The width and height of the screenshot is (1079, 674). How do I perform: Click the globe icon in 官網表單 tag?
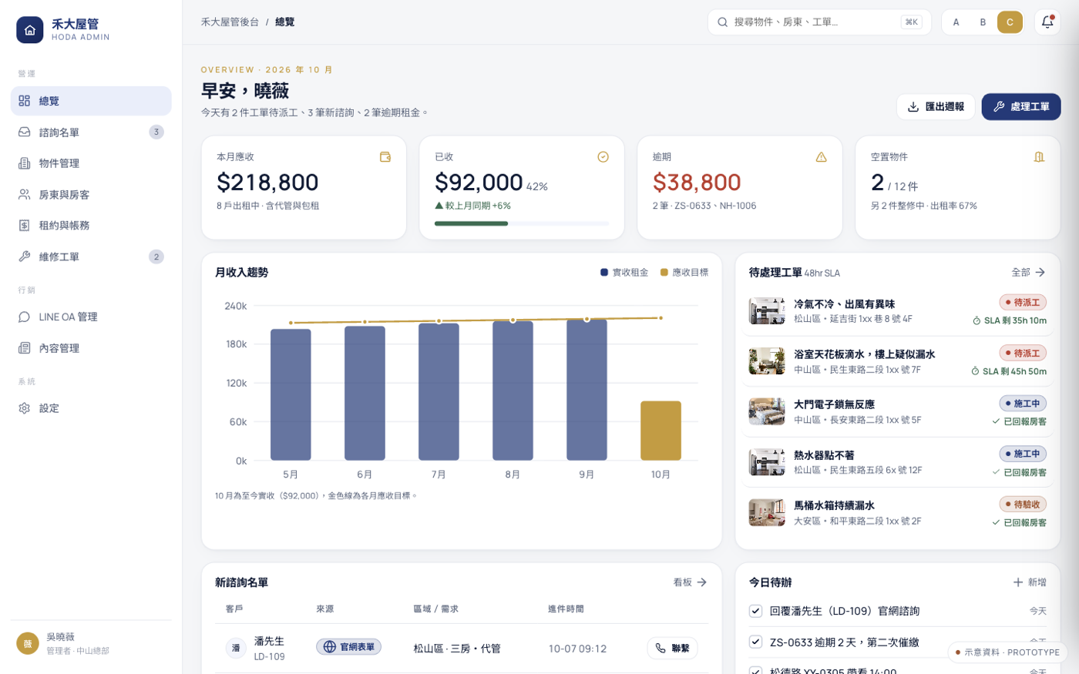(x=329, y=647)
